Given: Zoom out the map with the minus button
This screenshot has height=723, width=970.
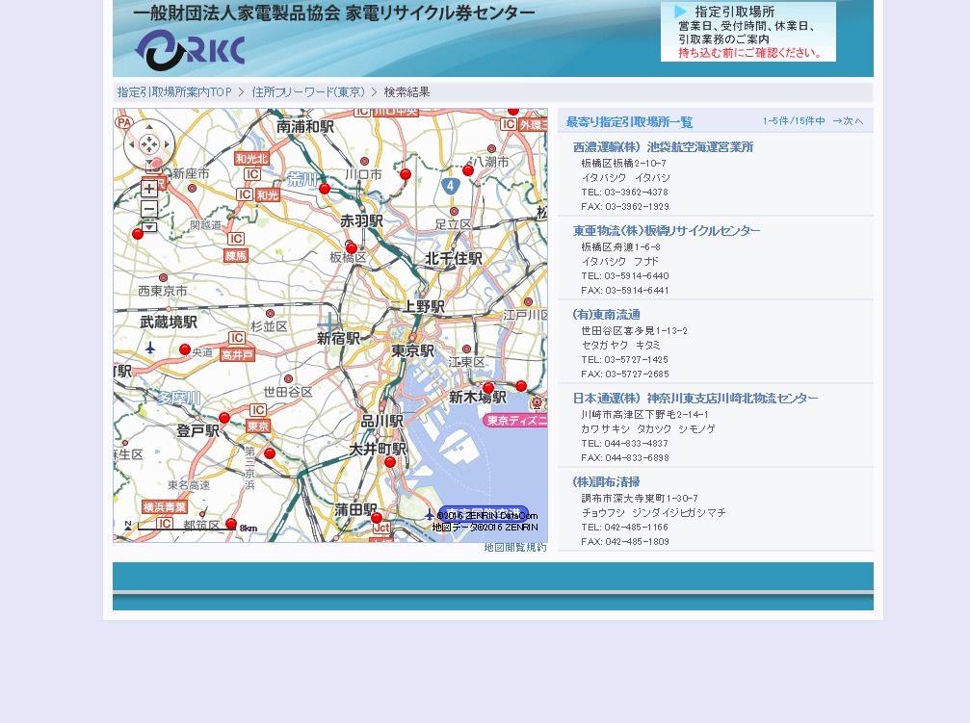Looking at the screenshot, I should [x=149, y=208].
